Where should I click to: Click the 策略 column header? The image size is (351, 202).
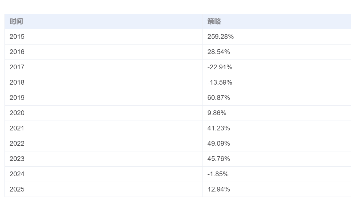pyautogui.click(x=214, y=22)
